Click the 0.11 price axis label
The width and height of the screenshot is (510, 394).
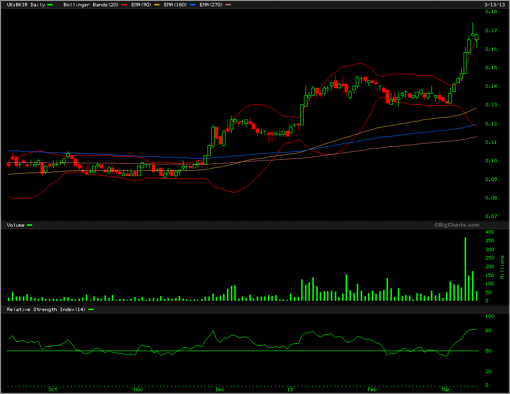coord(491,142)
